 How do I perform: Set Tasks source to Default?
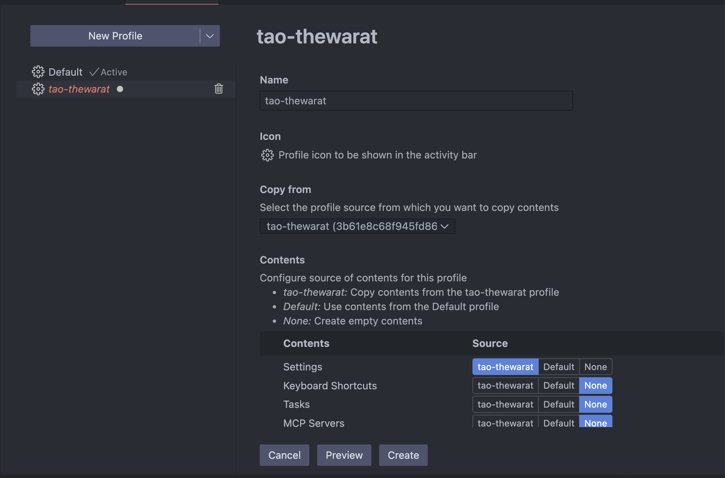tap(559, 404)
